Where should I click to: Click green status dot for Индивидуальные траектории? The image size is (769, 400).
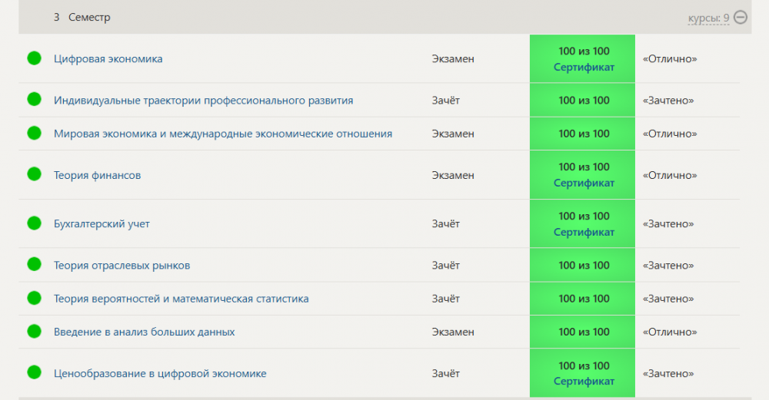point(35,99)
